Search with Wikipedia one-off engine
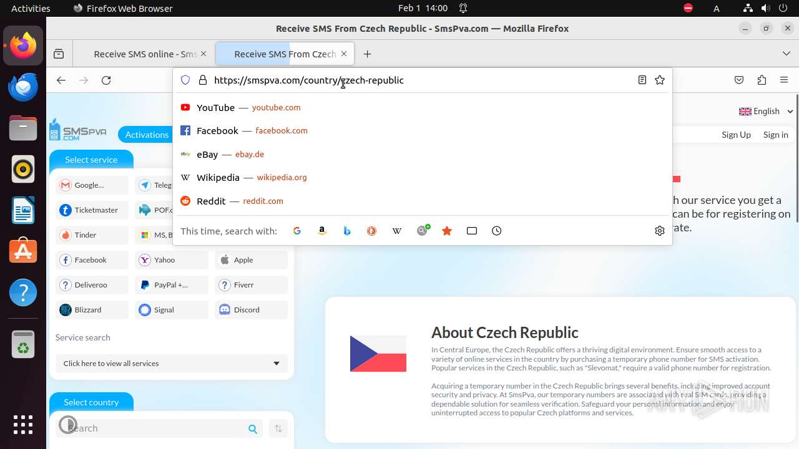The width and height of the screenshot is (799, 449). click(397, 231)
